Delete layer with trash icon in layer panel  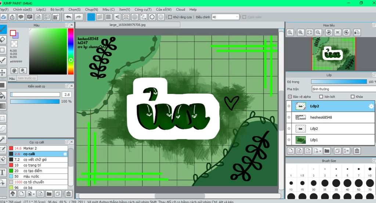(x=357, y=151)
